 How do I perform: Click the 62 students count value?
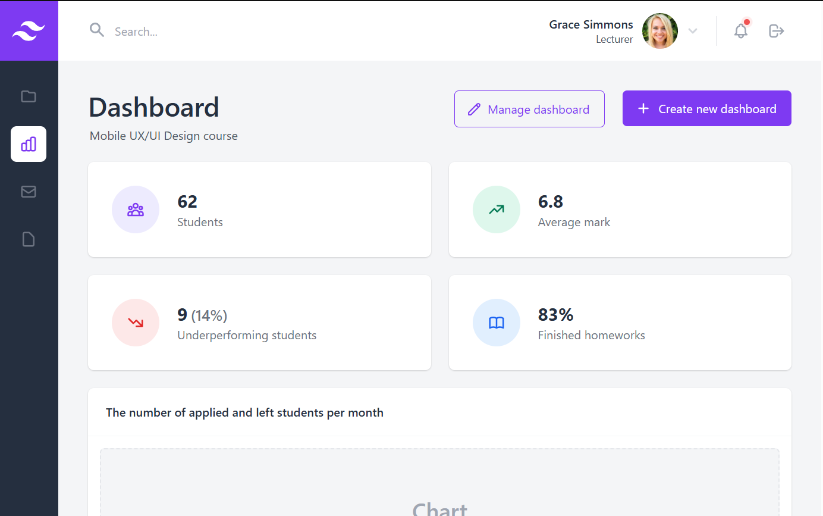(187, 202)
